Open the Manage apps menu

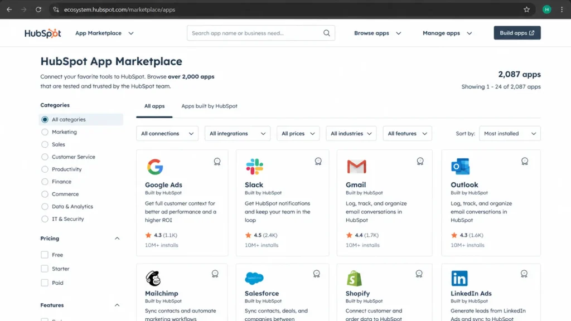coord(447,33)
